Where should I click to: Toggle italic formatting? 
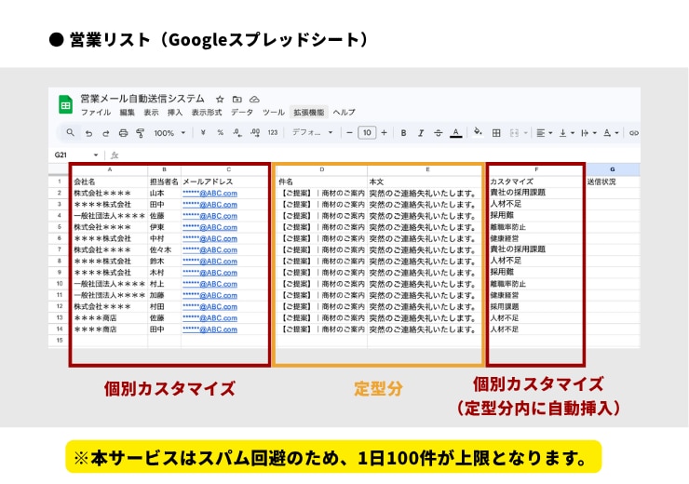pyautogui.click(x=421, y=133)
